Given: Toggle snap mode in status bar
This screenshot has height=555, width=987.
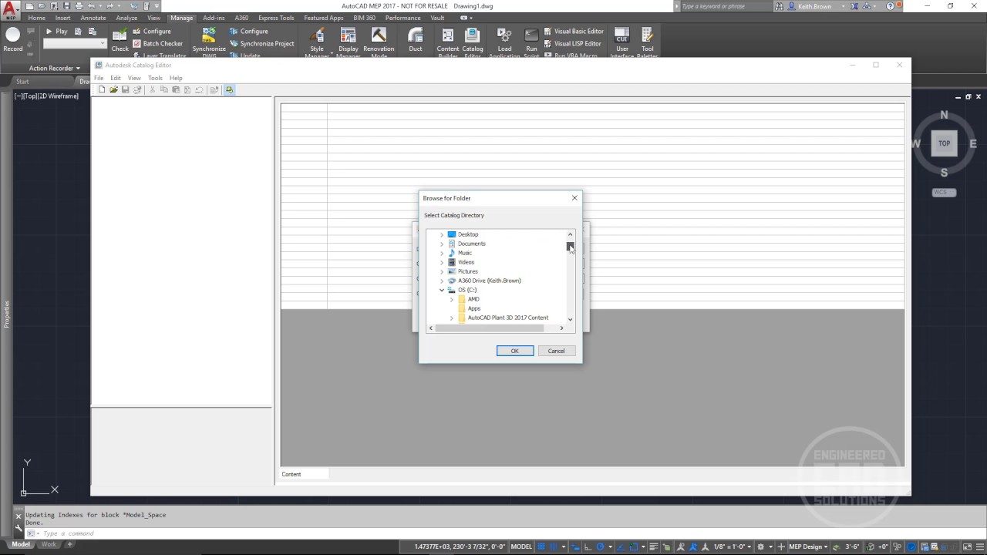Looking at the screenshot, I should point(554,547).
